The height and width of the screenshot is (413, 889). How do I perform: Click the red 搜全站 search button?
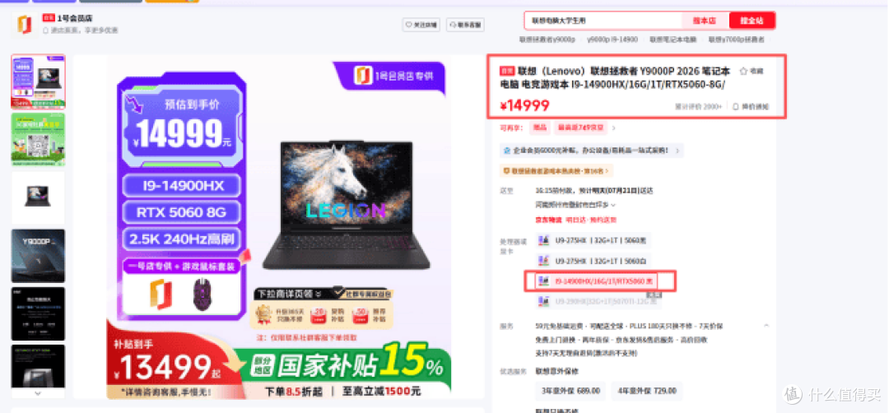point(752,21)
